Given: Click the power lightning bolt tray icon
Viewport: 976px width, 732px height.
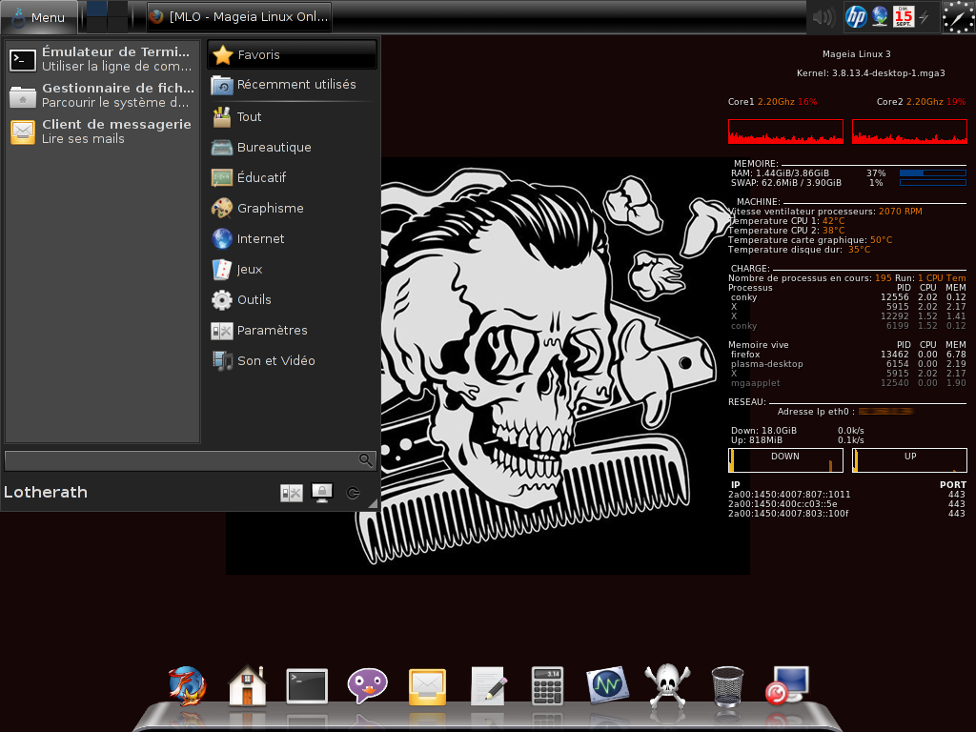Looking at the screenshot, I should coord(925,17).
